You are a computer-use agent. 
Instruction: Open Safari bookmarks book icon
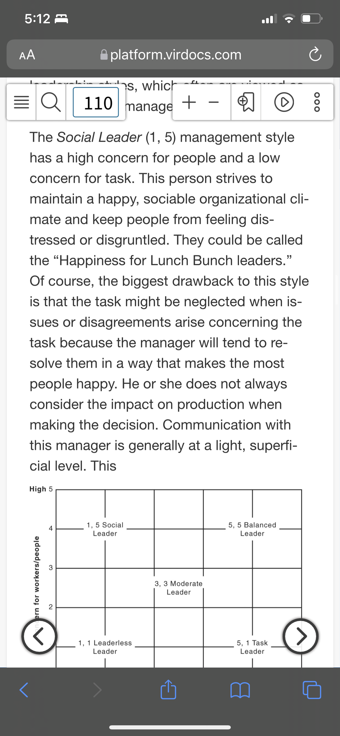click(240, 690)
